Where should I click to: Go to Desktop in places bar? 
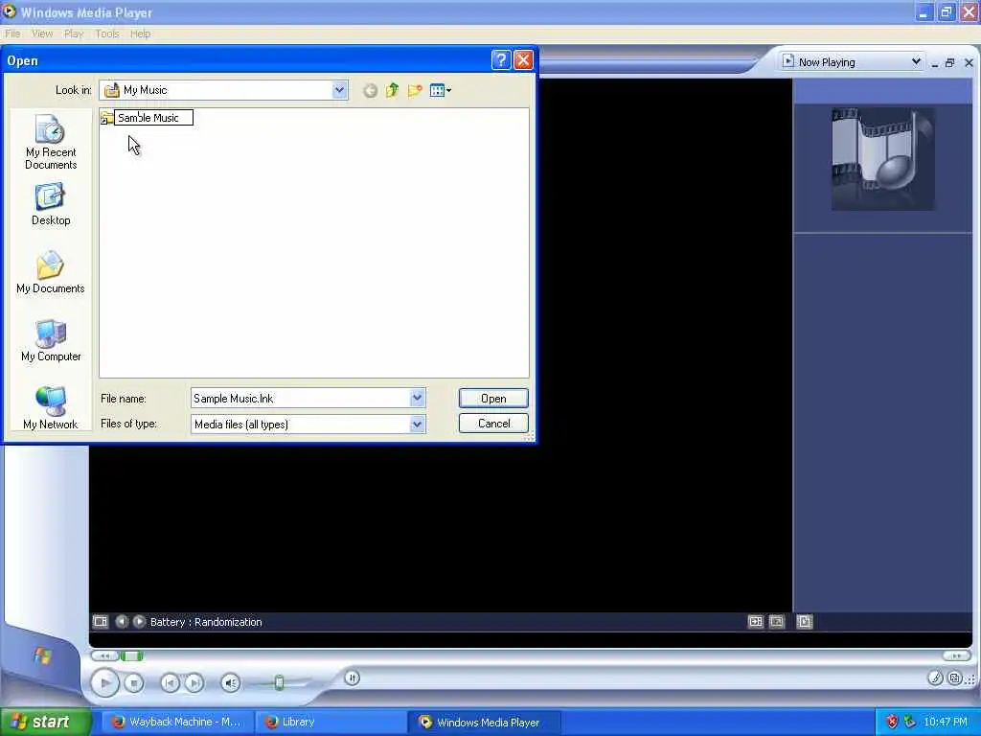pos(51,204)
